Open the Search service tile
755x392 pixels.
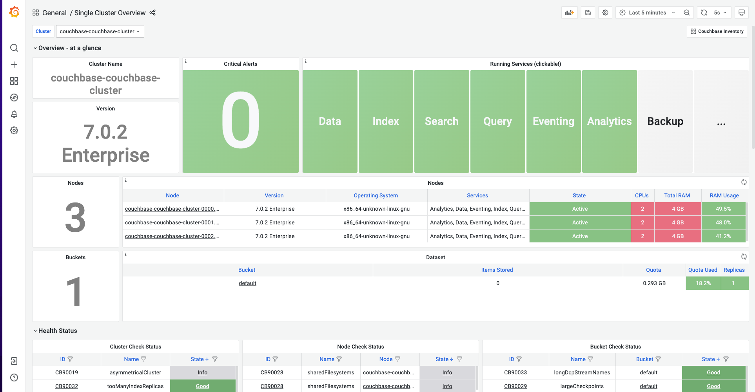442,121
